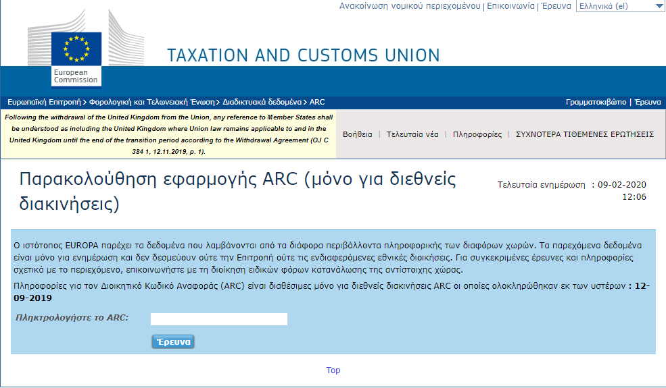Open the Ελληνικά (el) language dropdown
The height and width of the screenshot is (388, 666).
coord(620,6)
